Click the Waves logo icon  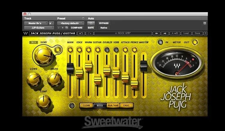25,33
